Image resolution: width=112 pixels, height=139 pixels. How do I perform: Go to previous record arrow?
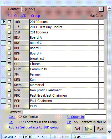pyautogui.click(x=20, y=137)
